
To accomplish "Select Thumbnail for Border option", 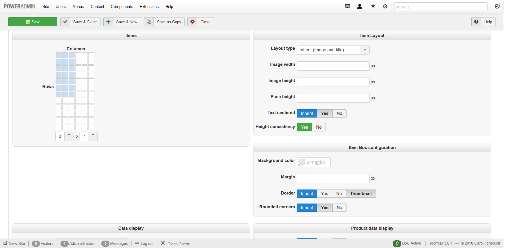I will [361, 193].
